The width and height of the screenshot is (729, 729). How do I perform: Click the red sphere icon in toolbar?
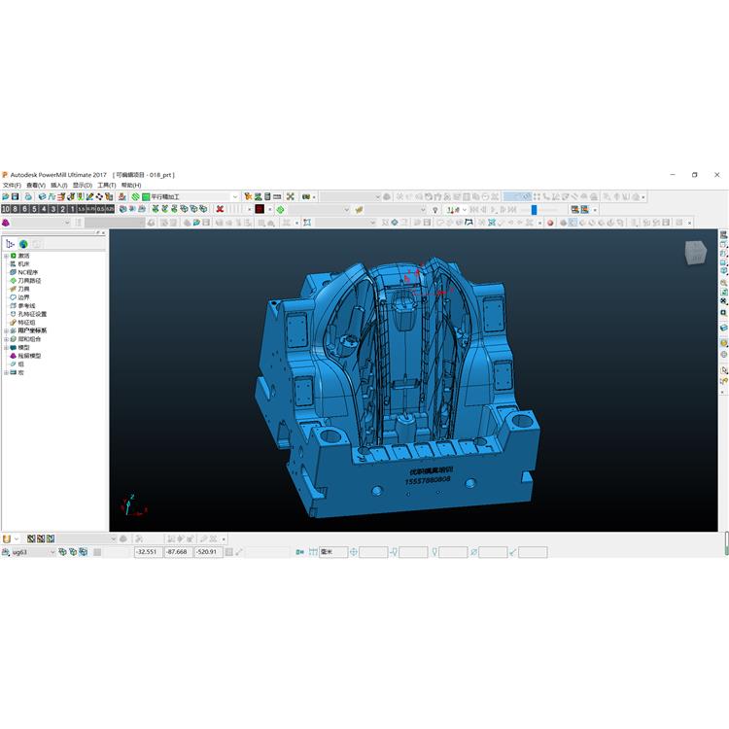(550, 223)
